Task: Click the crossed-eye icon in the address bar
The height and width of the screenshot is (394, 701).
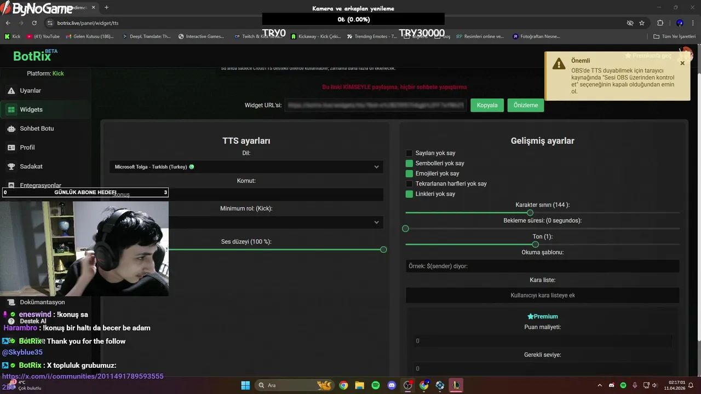Action: coord(630,23)
